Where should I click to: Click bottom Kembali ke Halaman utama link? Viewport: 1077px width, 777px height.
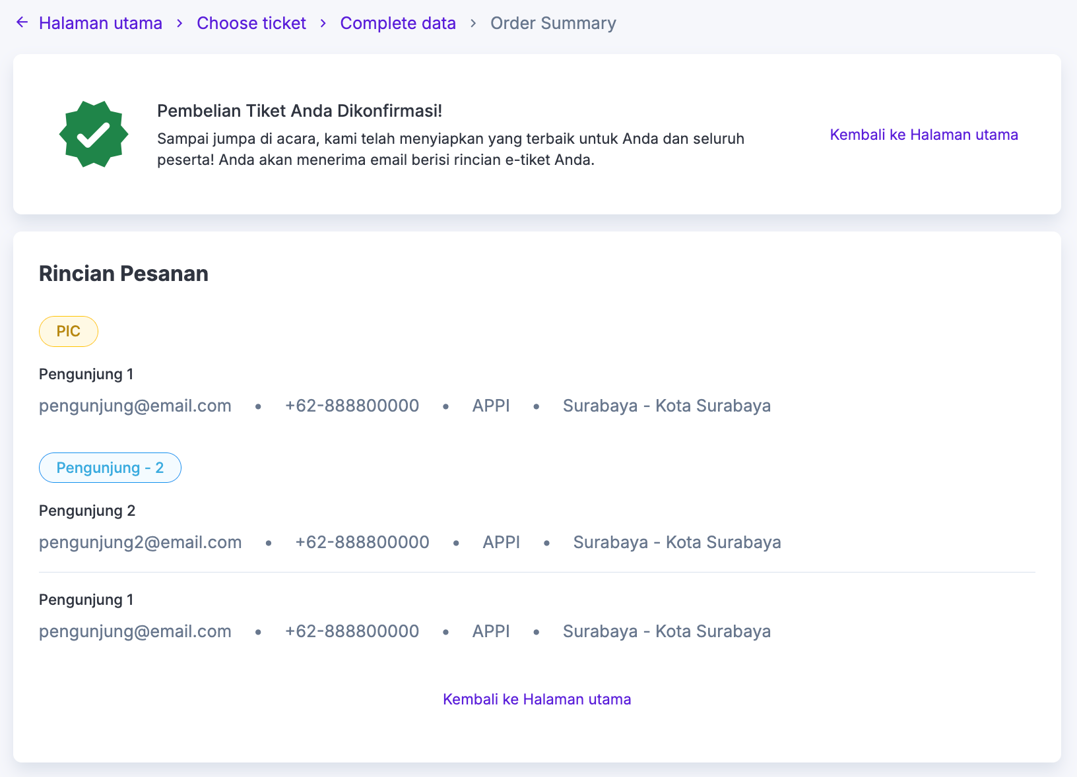[x=537, y=699]
